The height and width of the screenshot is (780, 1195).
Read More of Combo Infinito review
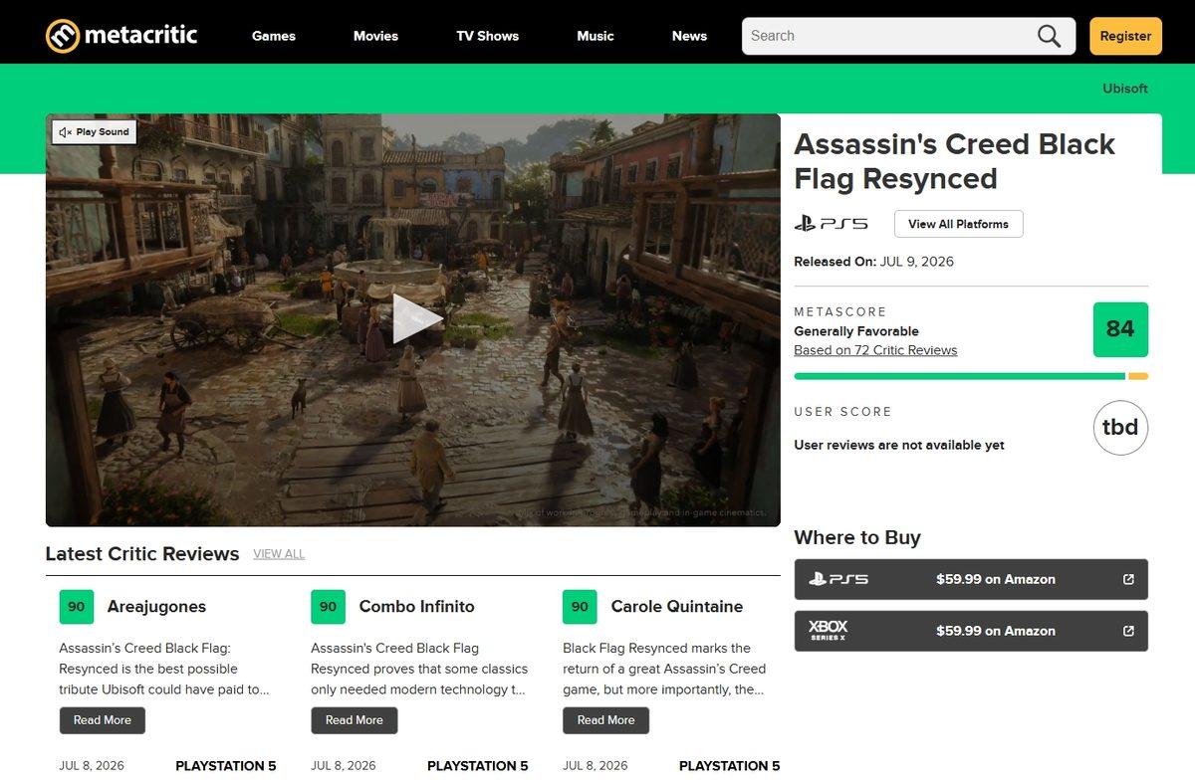point(355,720)
